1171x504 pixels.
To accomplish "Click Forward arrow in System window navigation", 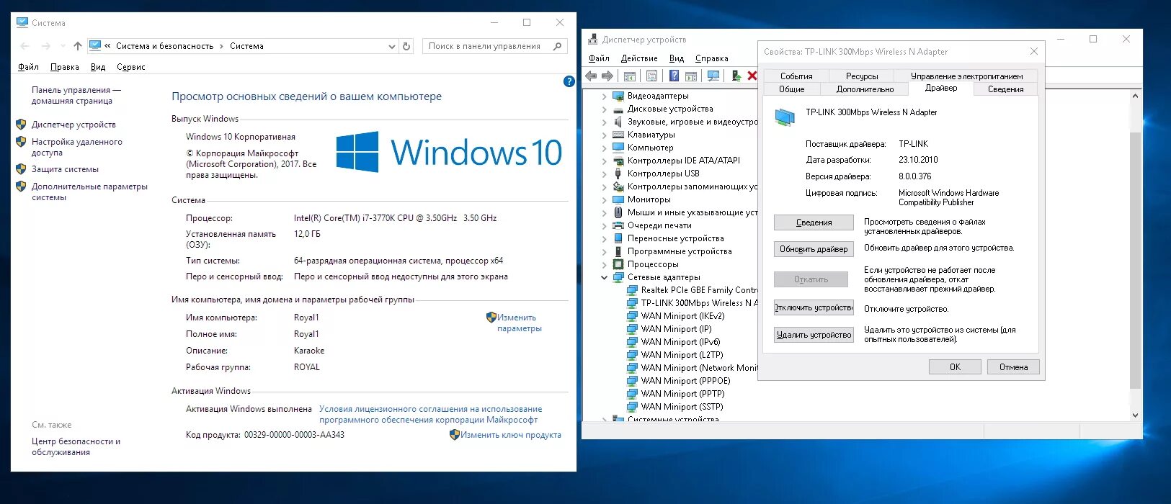I will point(46,46).
